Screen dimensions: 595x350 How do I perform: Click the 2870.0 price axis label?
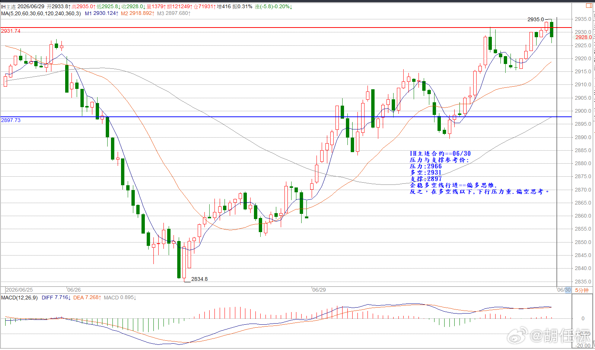click(583, 190)
